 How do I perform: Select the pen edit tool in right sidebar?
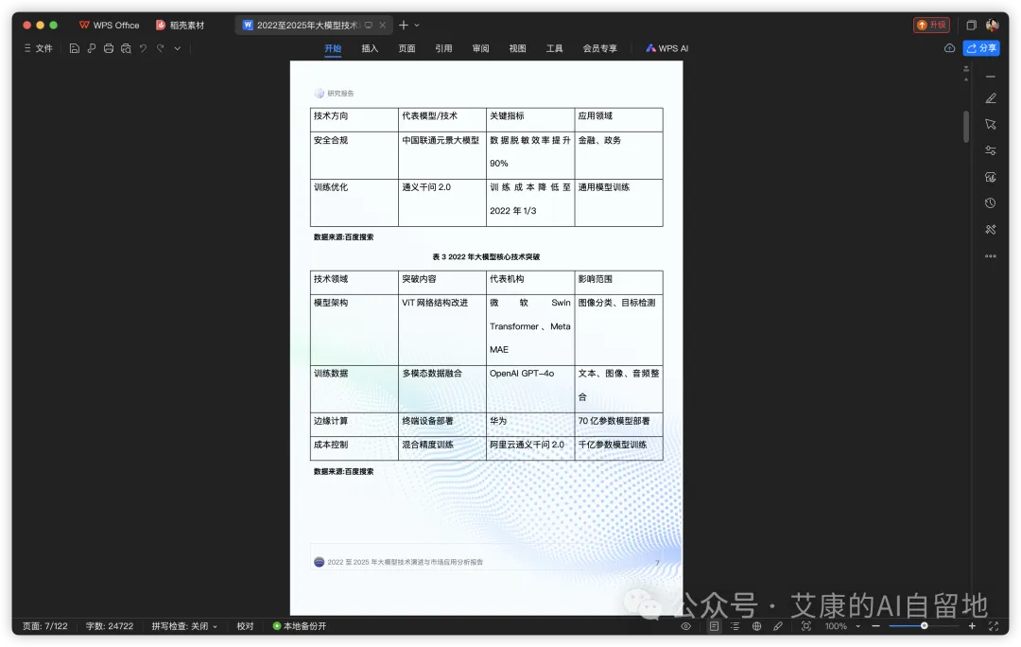tap(991, 98)
